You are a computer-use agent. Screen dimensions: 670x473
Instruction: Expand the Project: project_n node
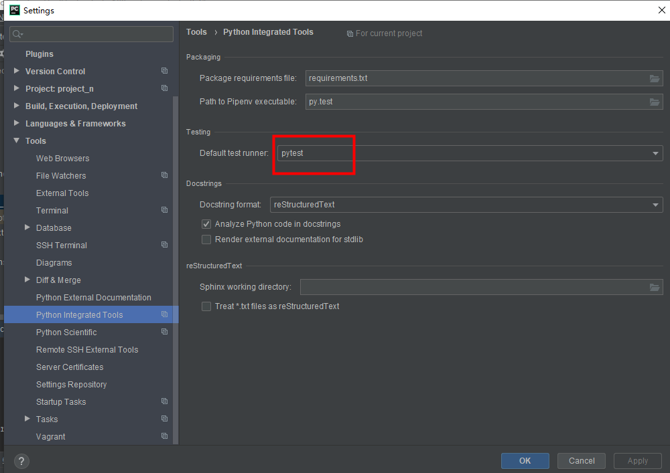[17, 88]
